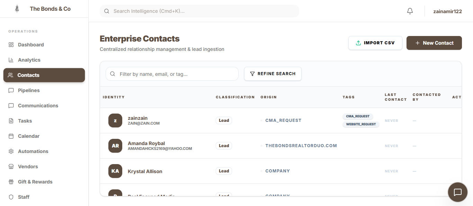Click the Automations gear icon
Viewport: 473px width, 206px height.
(11, 151)
